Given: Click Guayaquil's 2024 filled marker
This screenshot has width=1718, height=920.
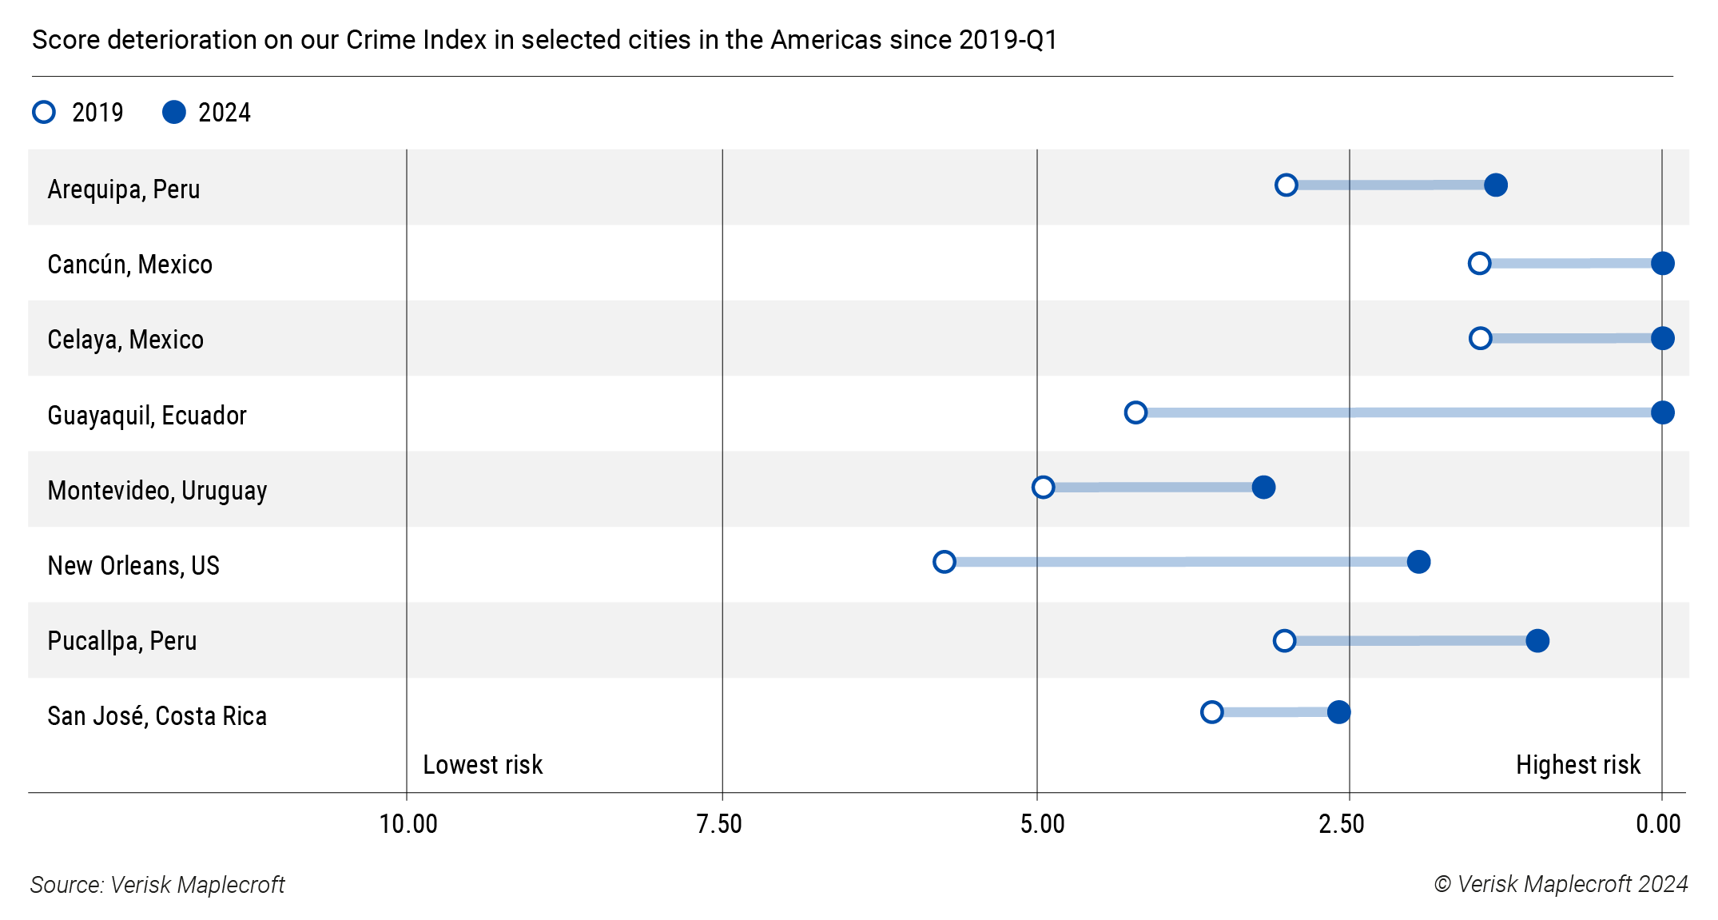Looking at the screenshot, I should point(1662,412).
